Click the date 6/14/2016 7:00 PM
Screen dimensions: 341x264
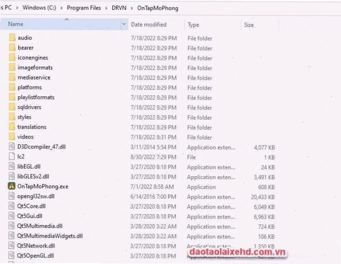[x=153, y=196]
